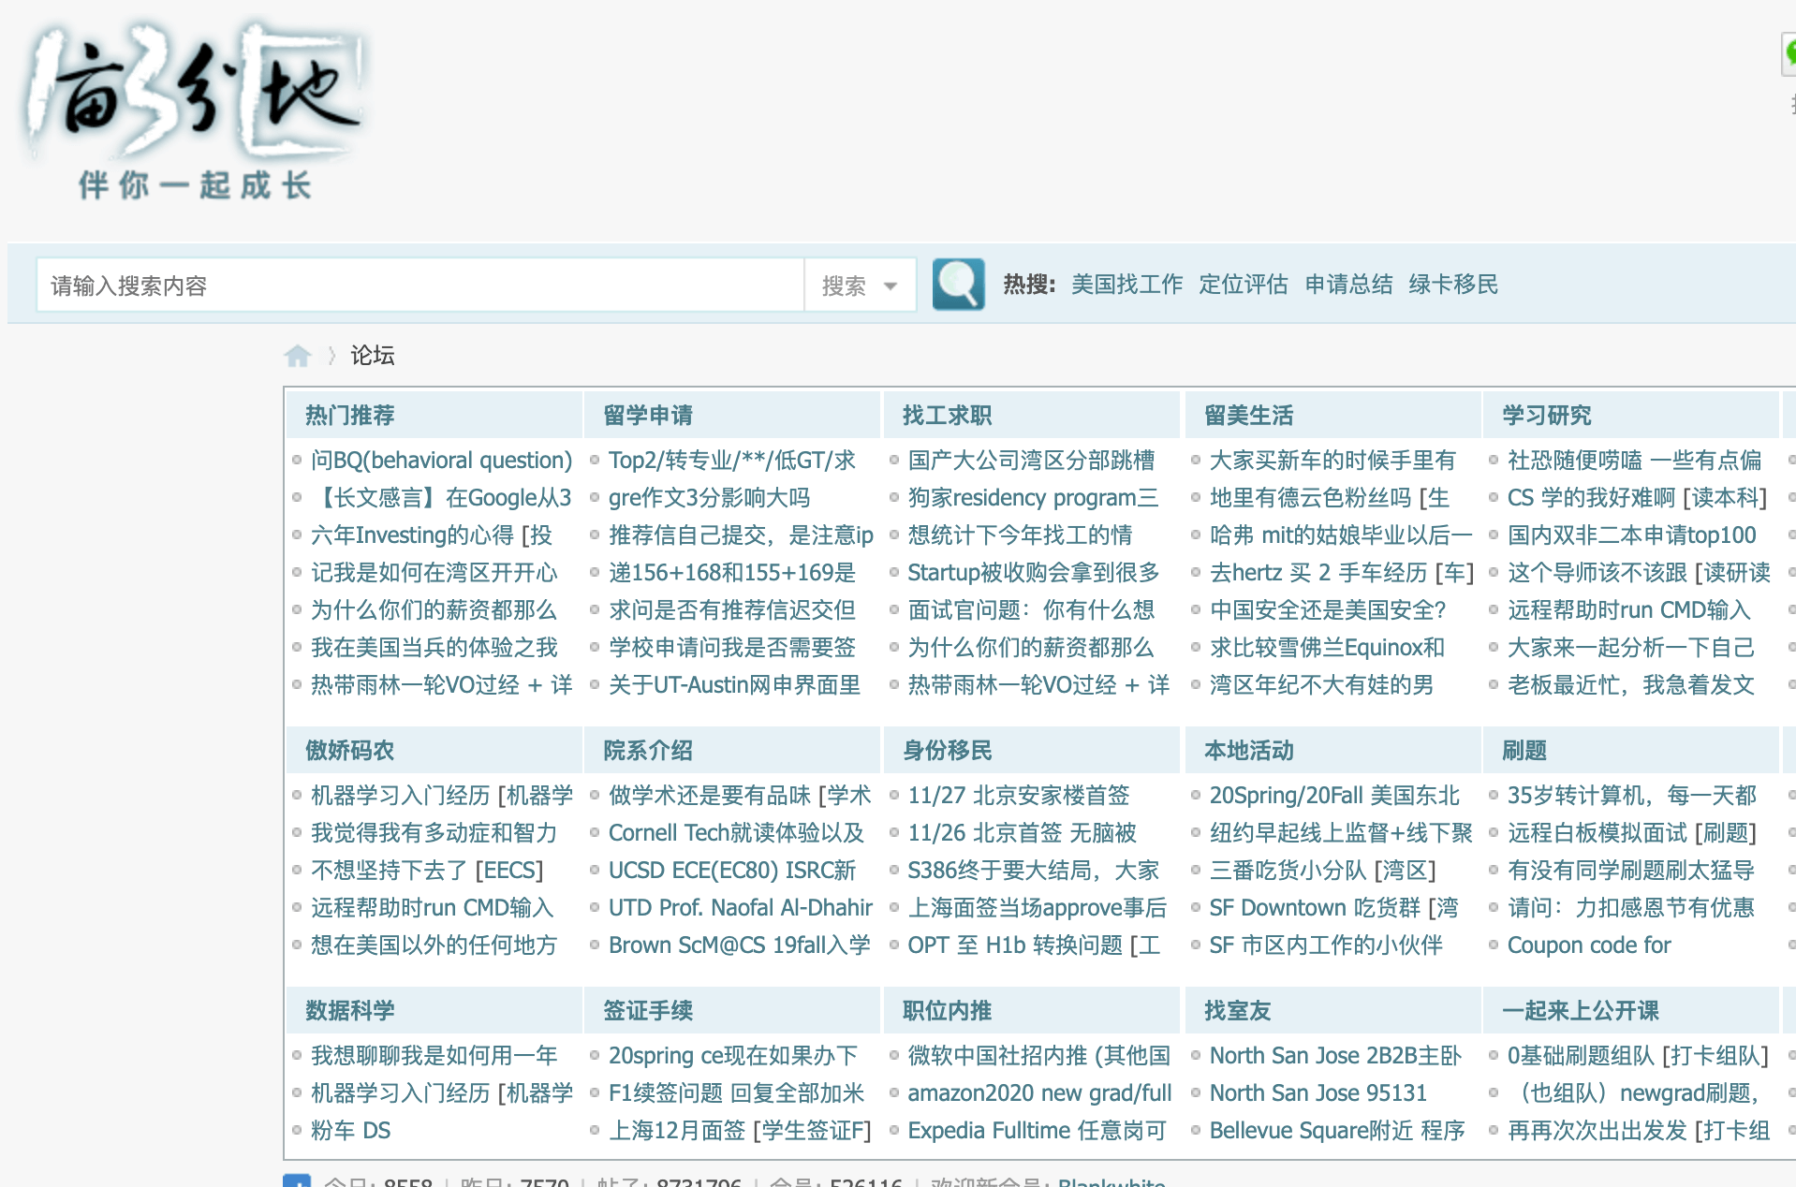The width and height of the screenshot is (1796, 1187).
Task: Open thread 【长文感言】在Google从3
Action: click(x=441, y=497)
